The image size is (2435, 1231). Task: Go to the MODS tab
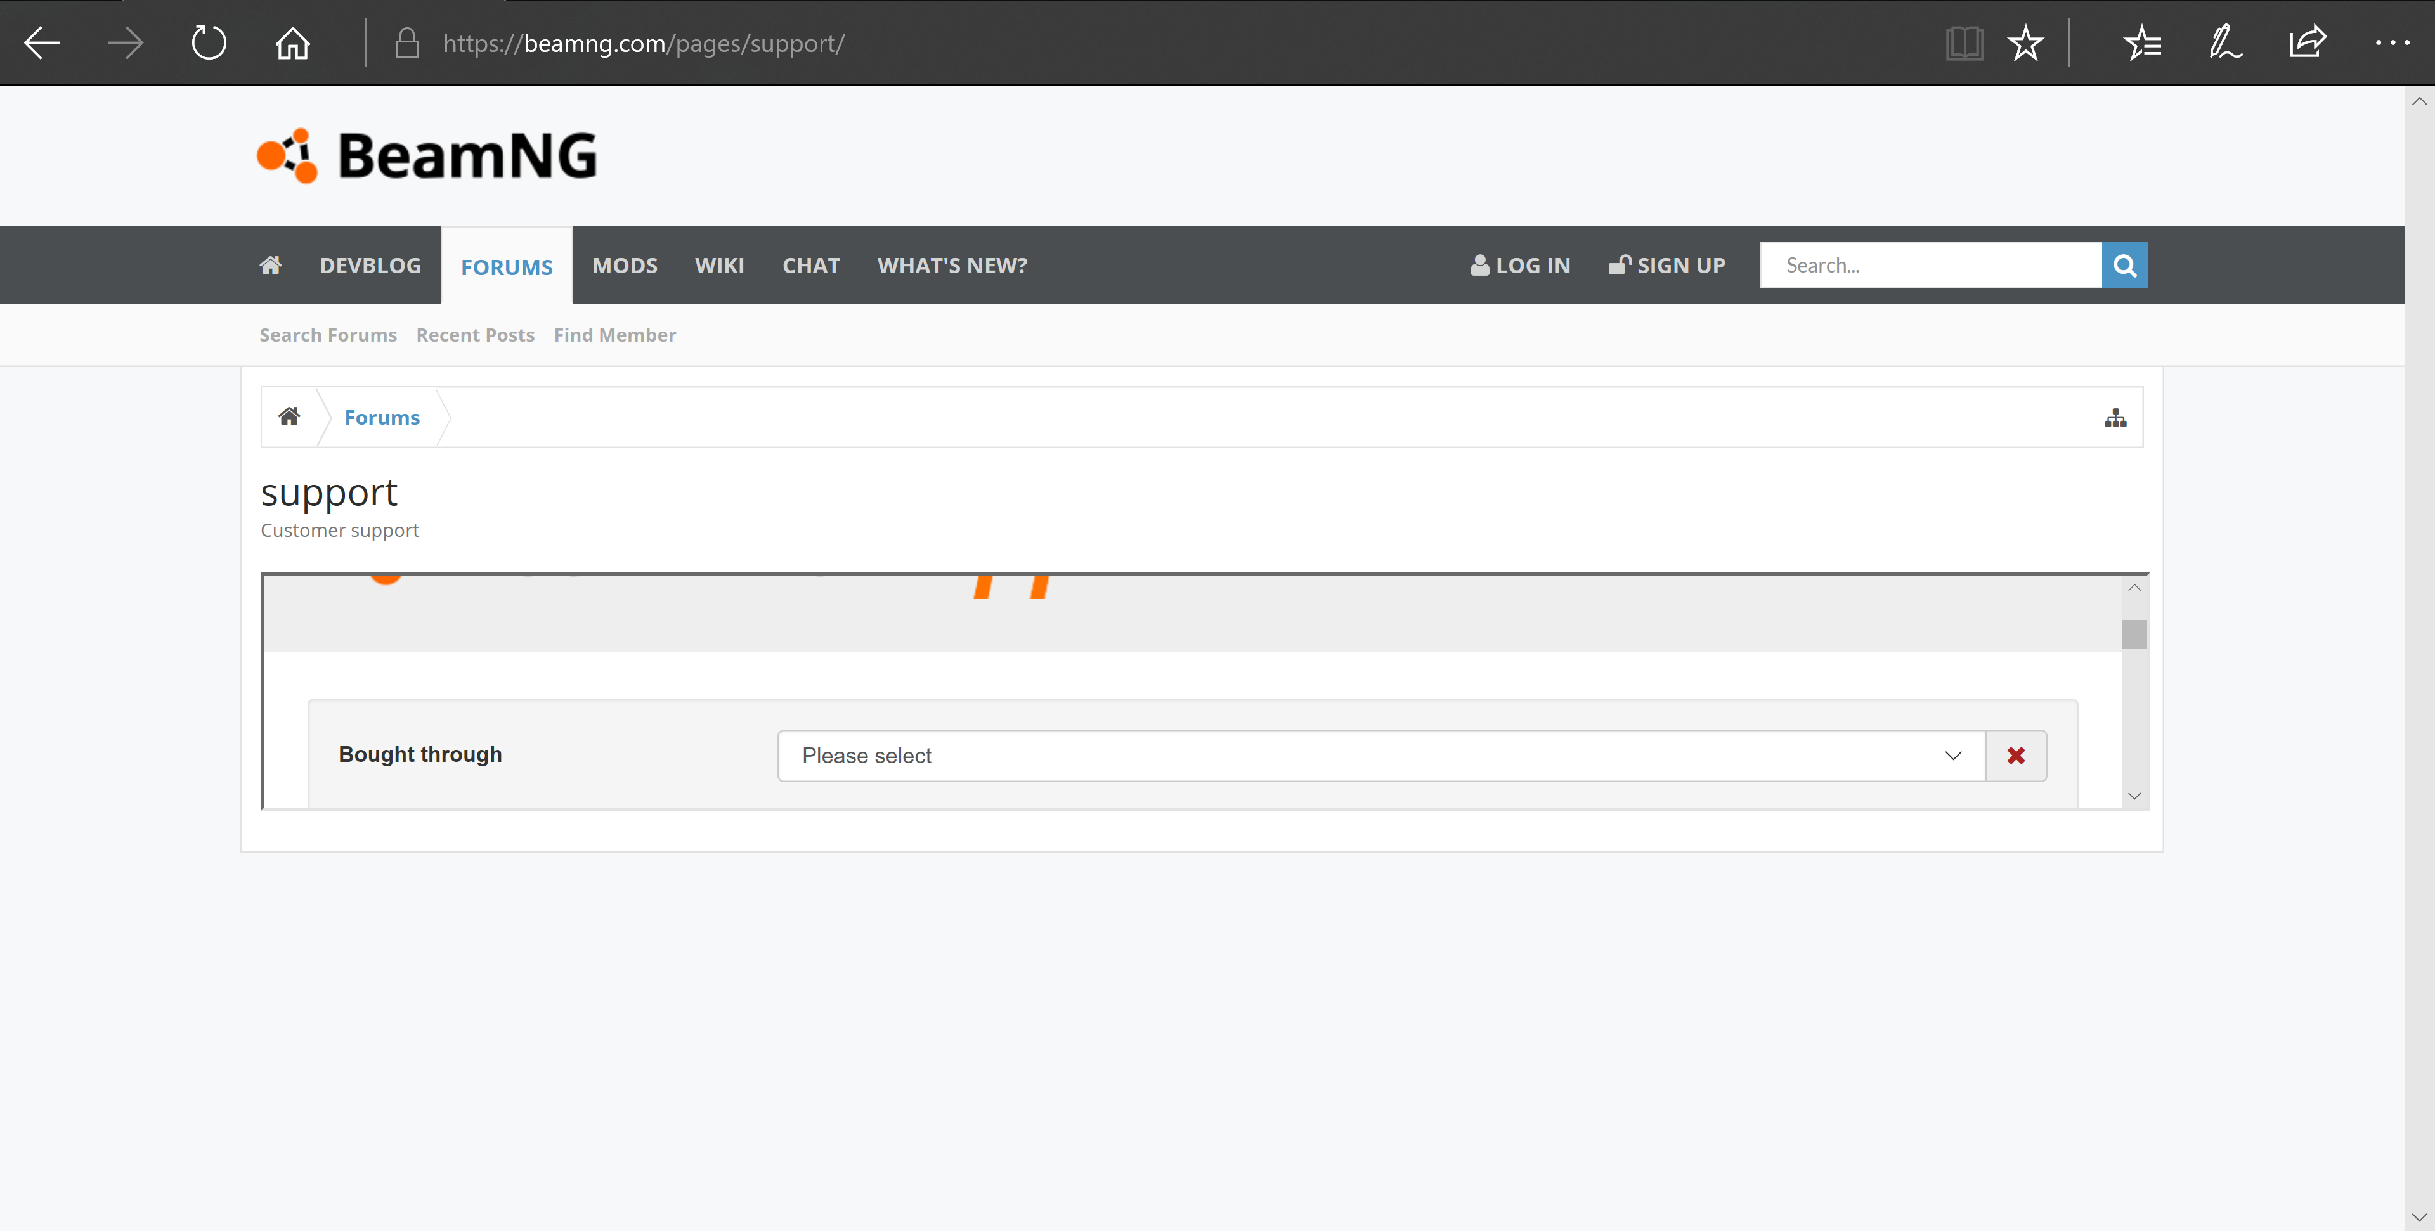tap(624, 266)
